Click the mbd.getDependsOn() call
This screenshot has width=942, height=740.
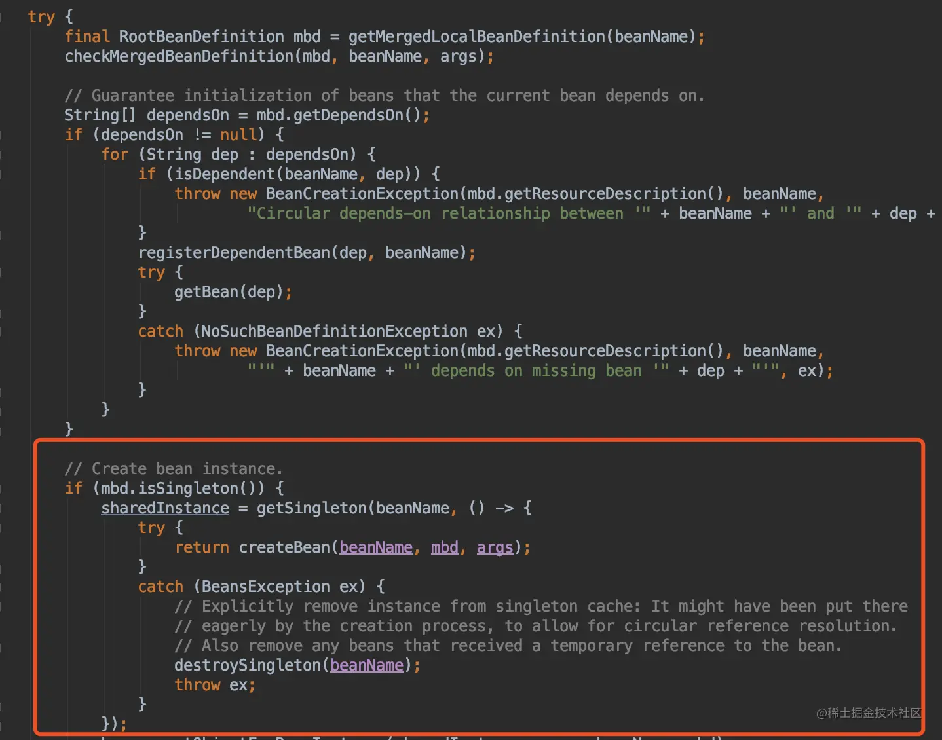tap(339, 115)
